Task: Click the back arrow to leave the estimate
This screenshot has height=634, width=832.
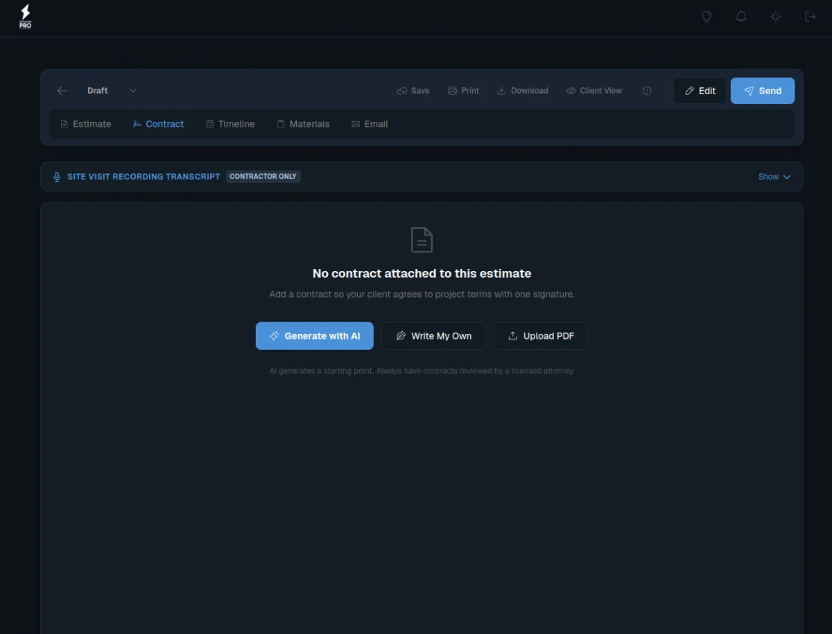Action: [62, 90]
